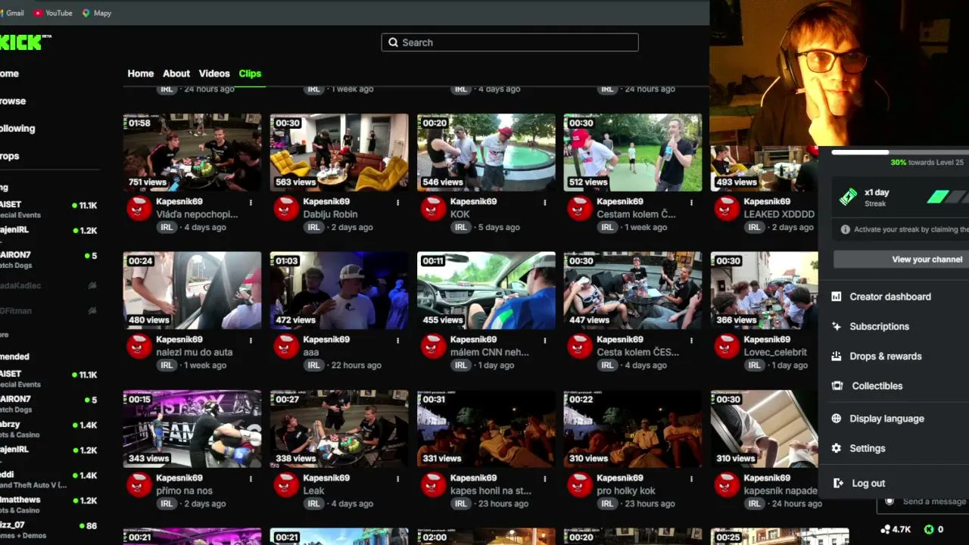969x545 pixels.
Task: Click the channel avatar beside 'málem CNN neh...' clip
Action: coord(433,346)
